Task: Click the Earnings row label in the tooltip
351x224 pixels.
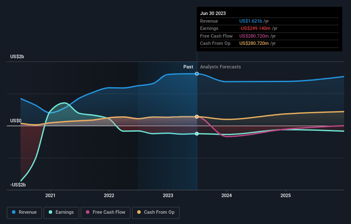Action: click(209, 28)
